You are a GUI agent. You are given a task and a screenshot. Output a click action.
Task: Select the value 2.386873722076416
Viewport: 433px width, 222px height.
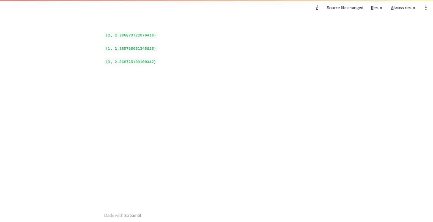(x=134, y=35)
